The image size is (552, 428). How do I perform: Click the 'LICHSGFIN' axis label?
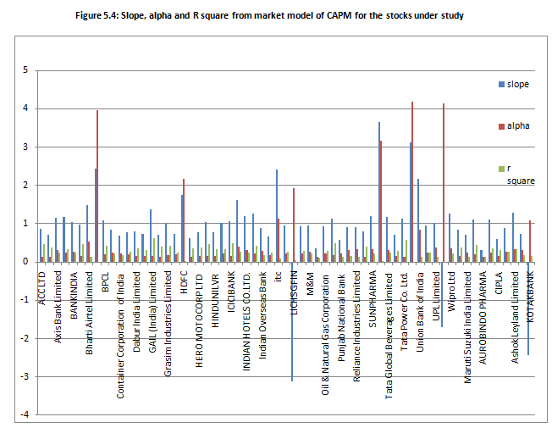pos(295,293)
